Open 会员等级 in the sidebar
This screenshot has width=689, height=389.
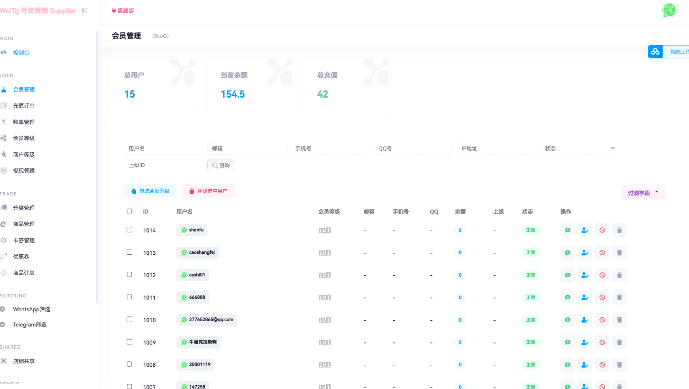[x=24, y=138]
